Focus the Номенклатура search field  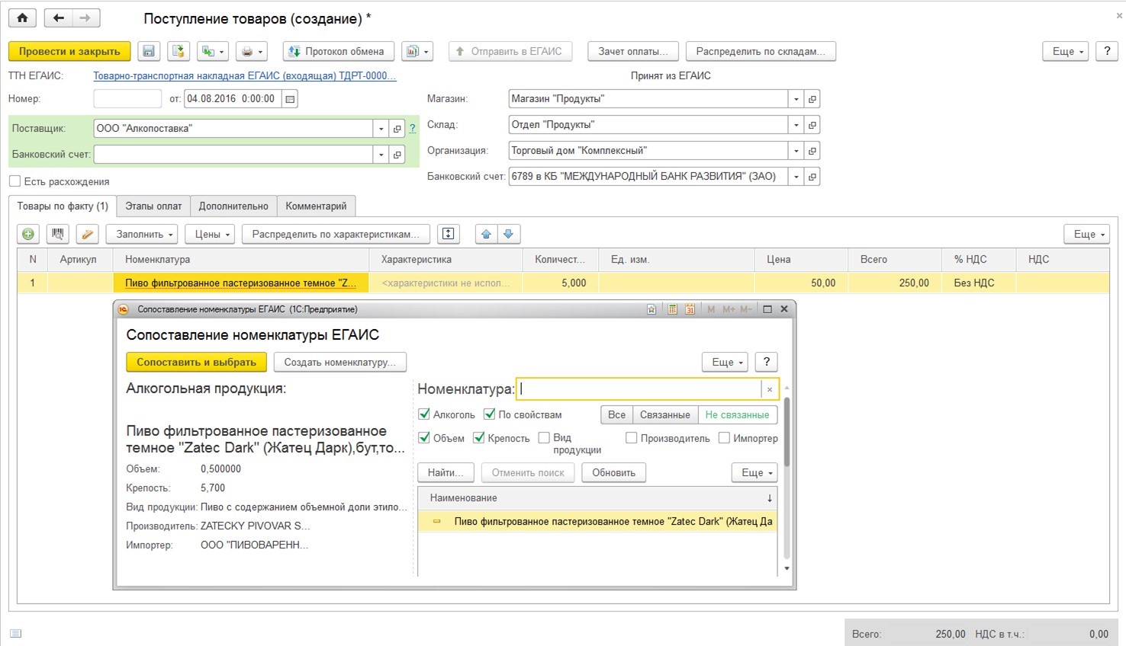click(x=639, y=389)
